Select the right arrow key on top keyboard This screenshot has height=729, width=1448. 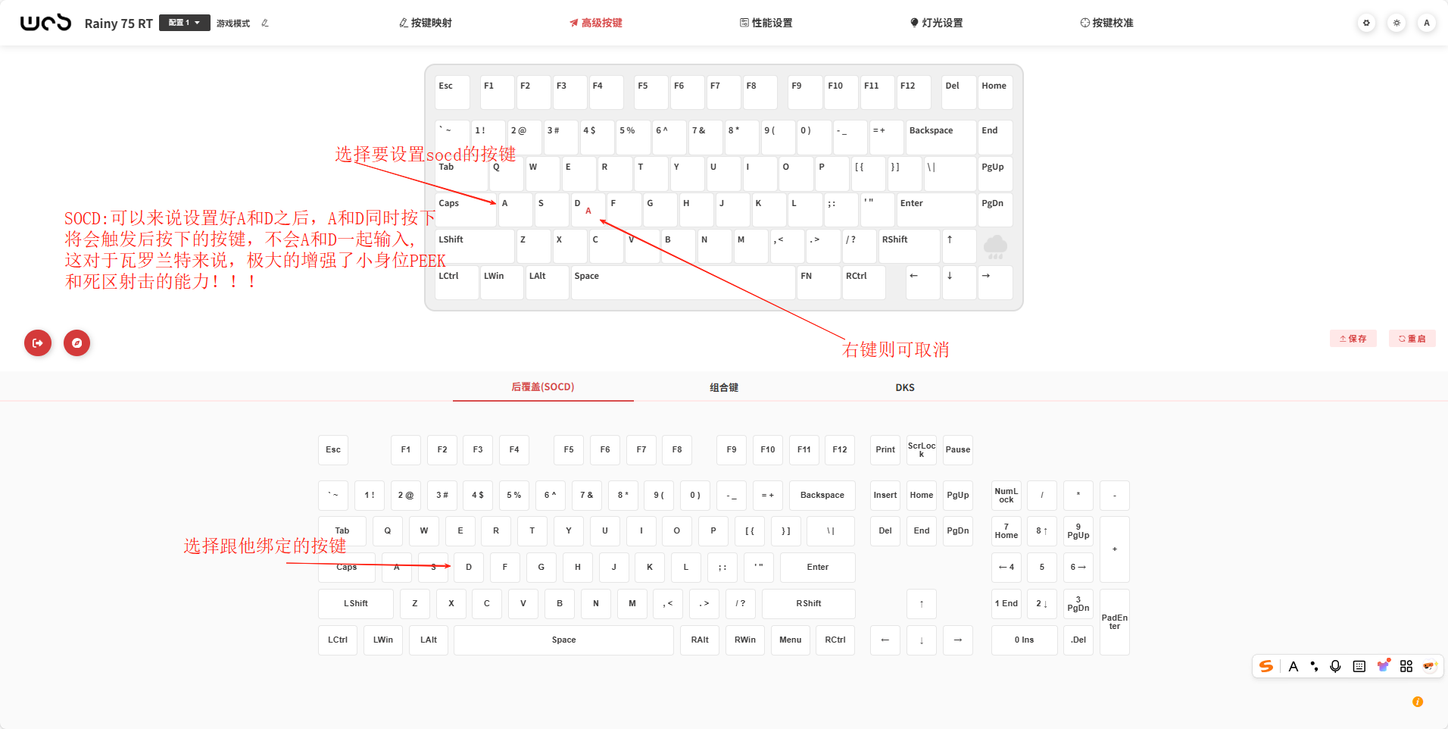(x=995, y=283)
